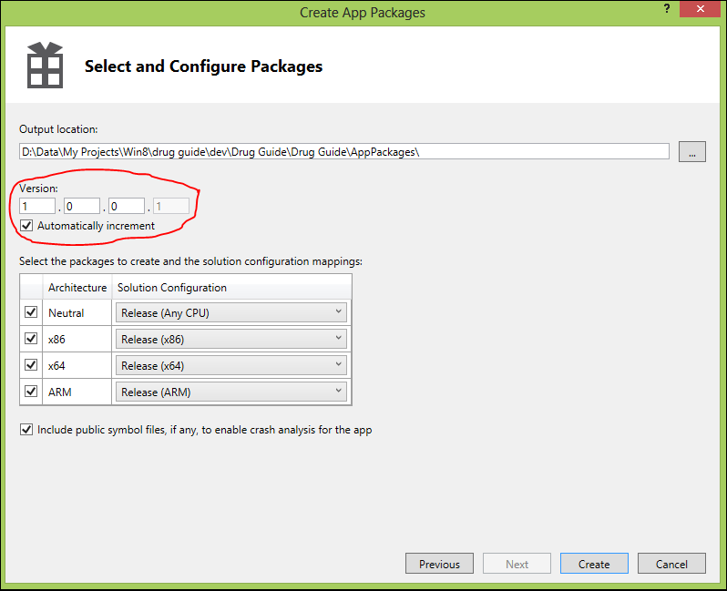Uncheck the Neutral architecture checkbox

pyautogui.click(x=32, y=312)
